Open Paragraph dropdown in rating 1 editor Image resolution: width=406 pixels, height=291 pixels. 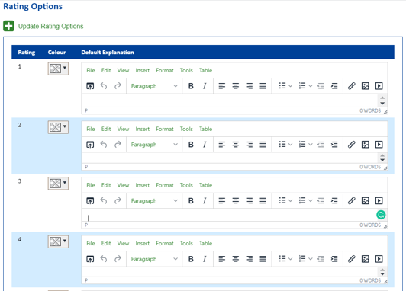pyautogui.click(x=154, y=86)
